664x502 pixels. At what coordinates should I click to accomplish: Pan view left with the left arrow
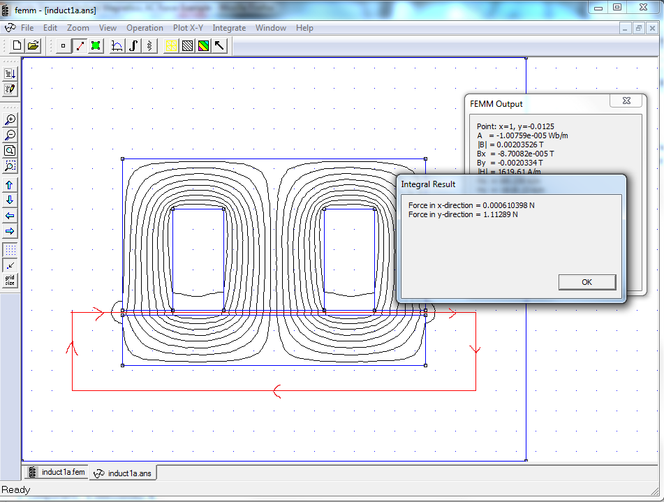(10, 216)
